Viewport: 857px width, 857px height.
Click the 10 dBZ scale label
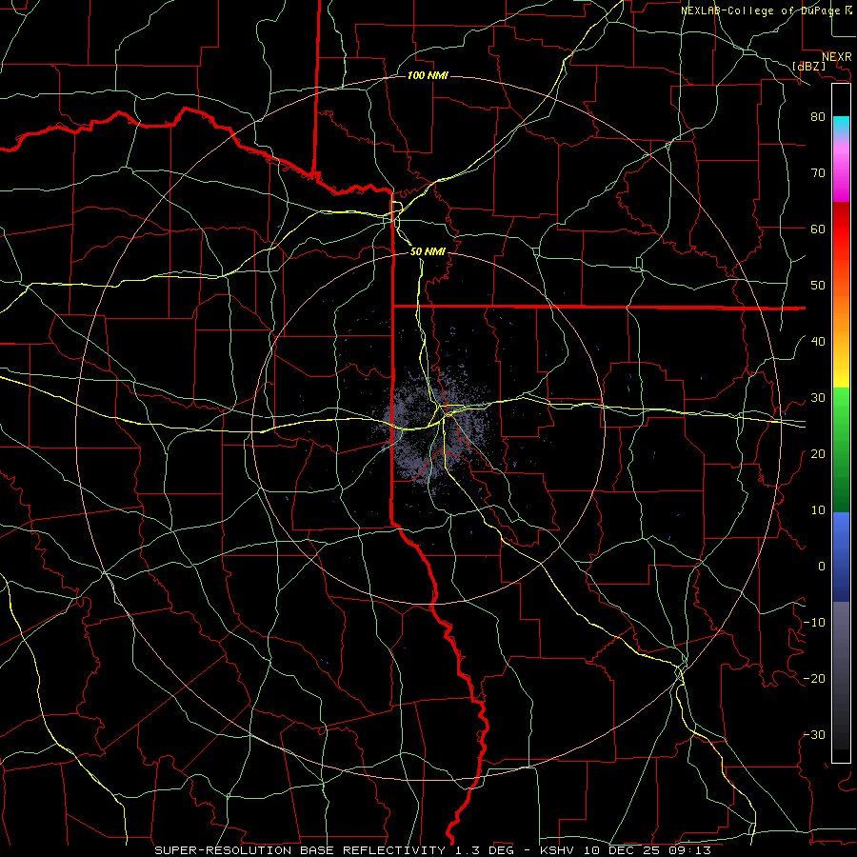[x=818, y=510]
